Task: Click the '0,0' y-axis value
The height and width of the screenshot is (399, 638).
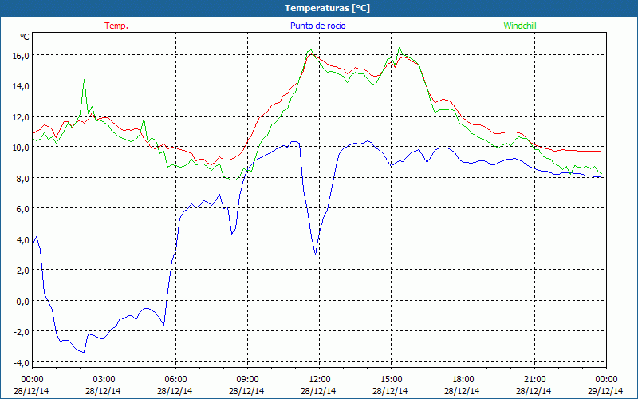Action: click(22, 302)
